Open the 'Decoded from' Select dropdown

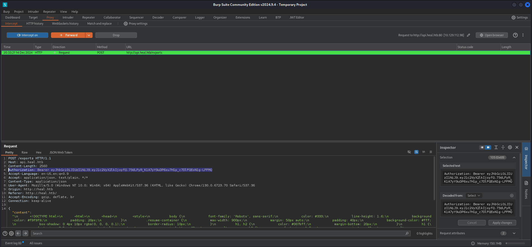(x=474, y=196)
